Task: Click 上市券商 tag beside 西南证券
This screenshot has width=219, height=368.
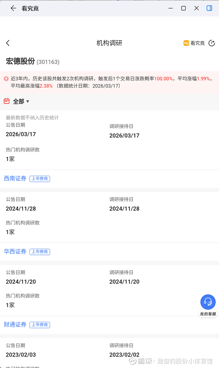Action: click(x=40, y=179)
